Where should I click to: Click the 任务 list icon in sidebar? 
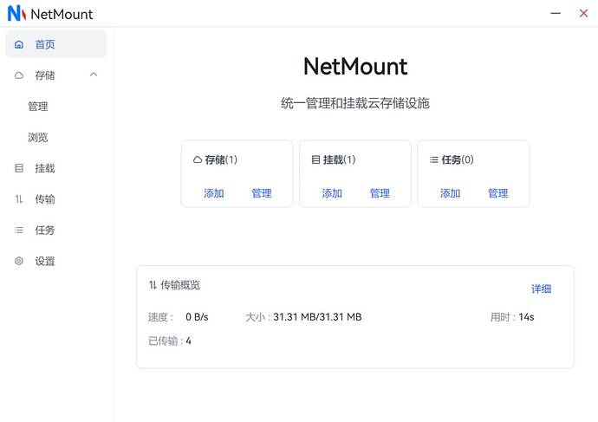(19, 230)
